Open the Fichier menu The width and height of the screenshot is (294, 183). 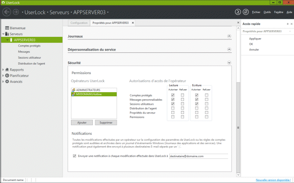click(x=256, y=12)
